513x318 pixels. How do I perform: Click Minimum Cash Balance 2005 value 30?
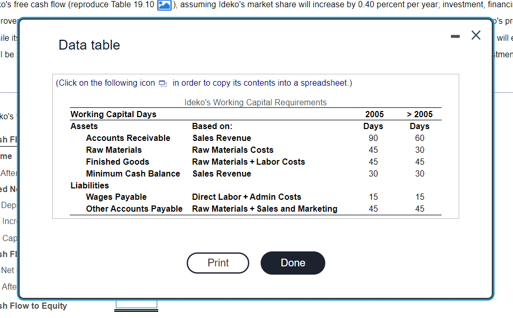[x=373, y=173]
